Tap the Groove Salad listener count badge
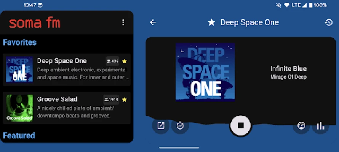This screenshot has width=339, height=152. [x=111, y=100]
